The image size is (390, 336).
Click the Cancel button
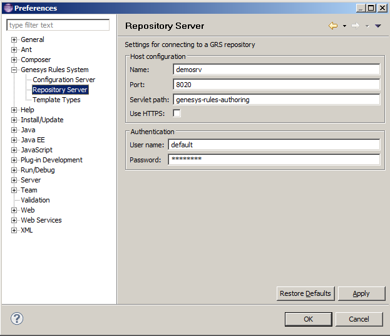click(x=359, y=319)
